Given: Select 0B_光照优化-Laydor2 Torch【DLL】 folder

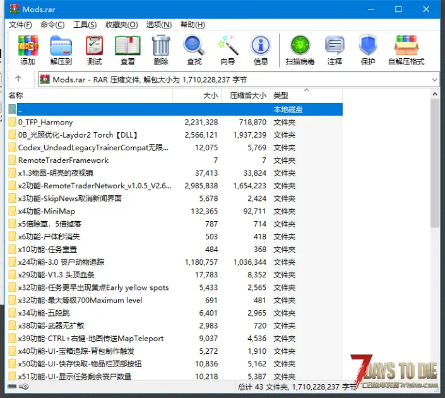Looking at the screenshot, I should point(78,135).
